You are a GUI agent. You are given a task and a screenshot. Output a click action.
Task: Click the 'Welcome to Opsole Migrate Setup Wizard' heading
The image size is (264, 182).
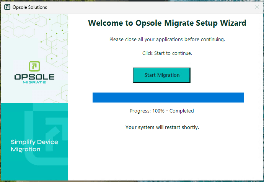point(167,23)
